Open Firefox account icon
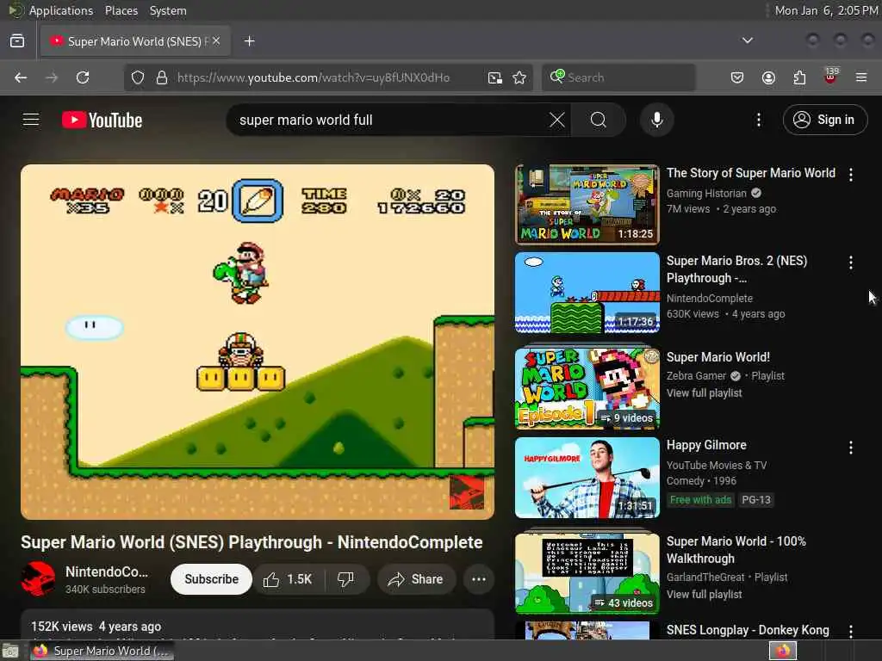 (x=768, y=77)
